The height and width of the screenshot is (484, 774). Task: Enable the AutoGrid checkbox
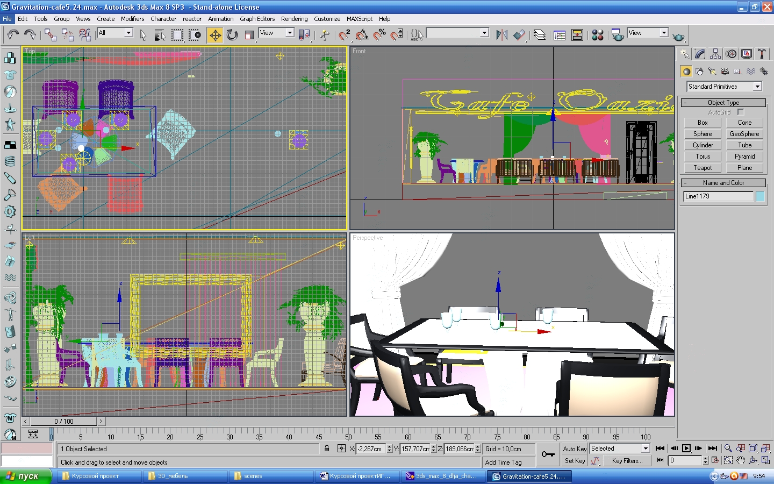pyautogui.click(x=741, y=112)
